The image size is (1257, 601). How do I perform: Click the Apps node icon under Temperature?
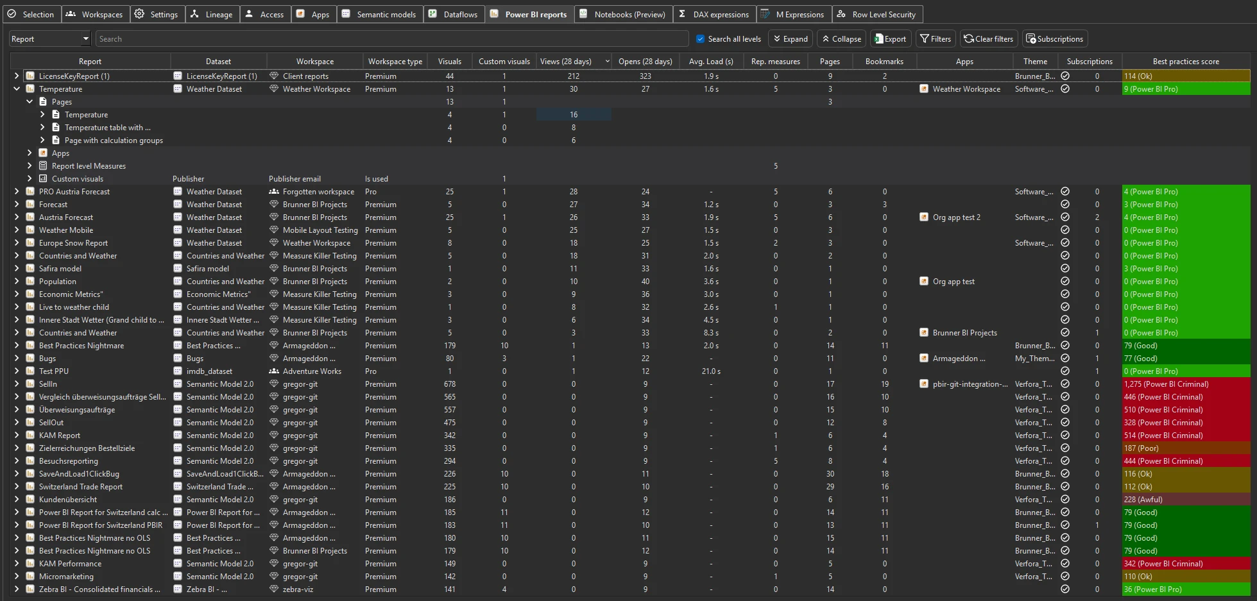(x=43, y=153)
